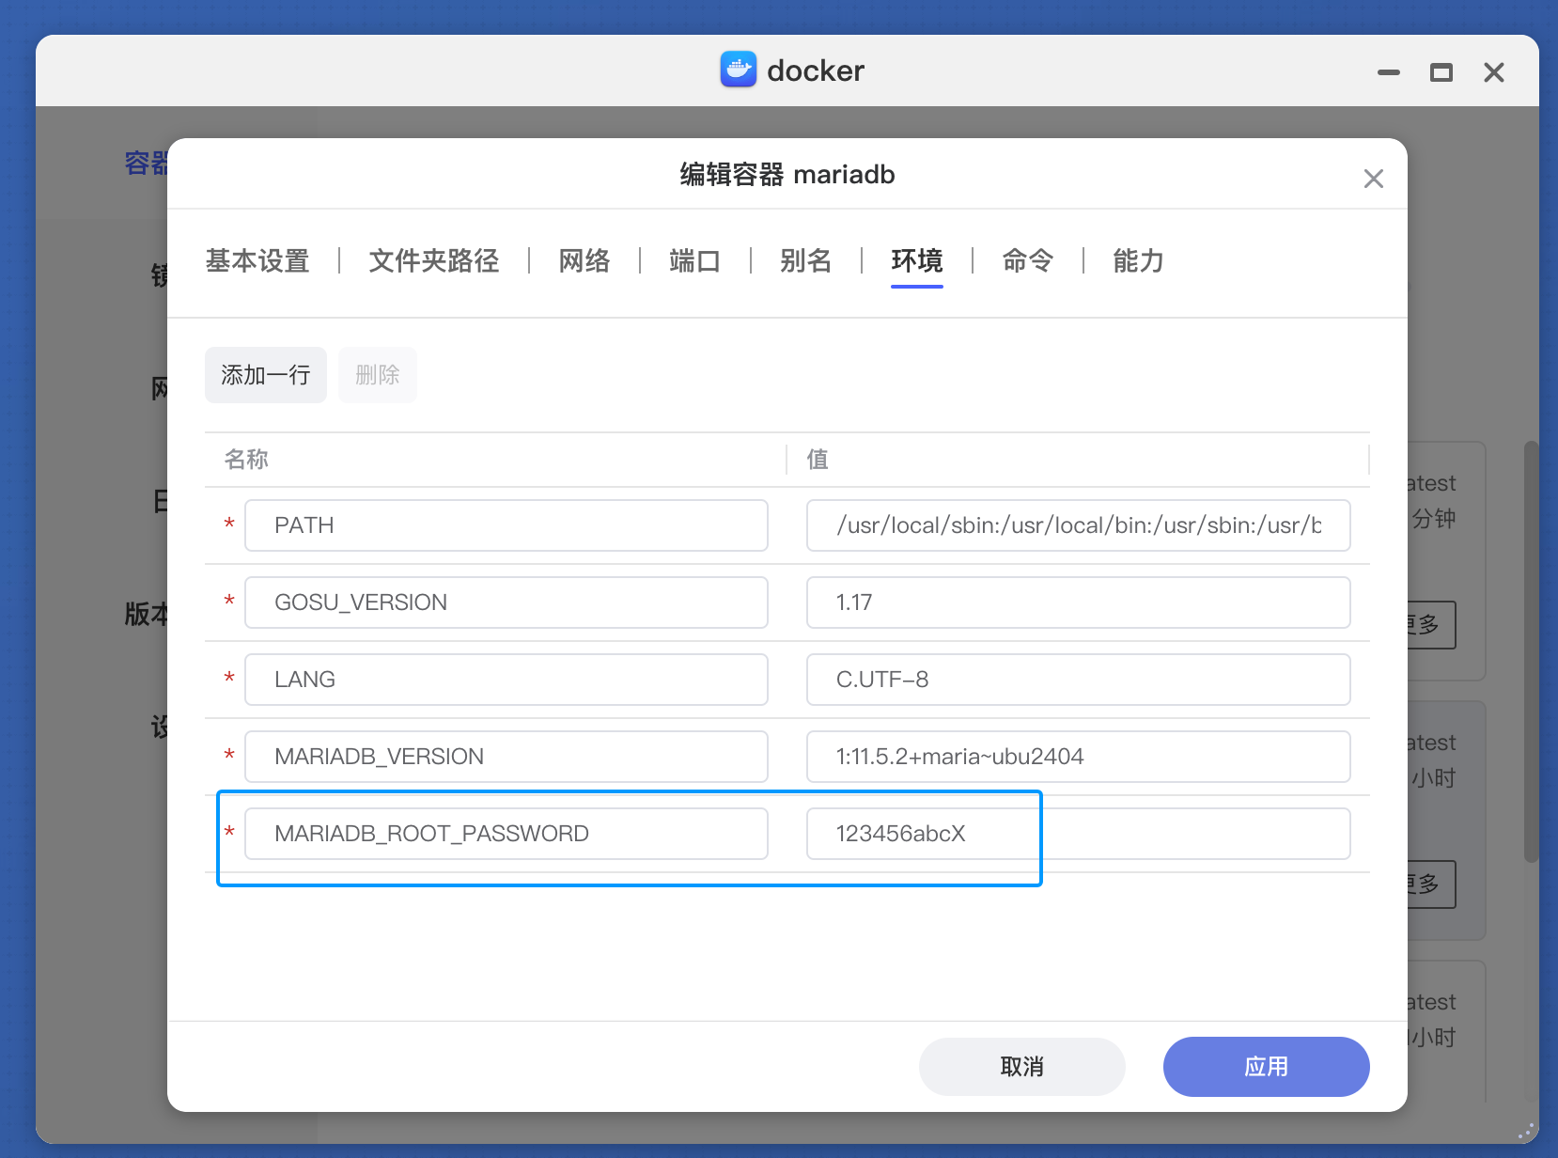Open the 别名 tab
Viewport: 1558px width, 1158px height.
coord(805,261)
